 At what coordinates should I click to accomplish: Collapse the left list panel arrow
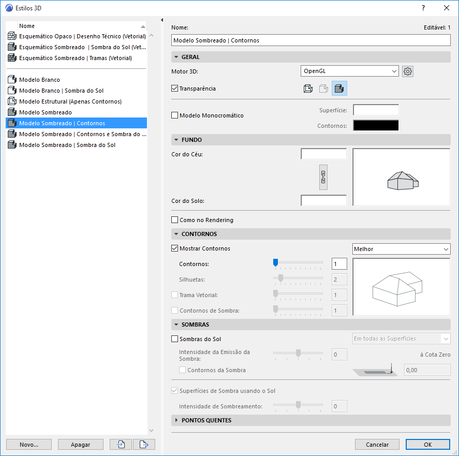(x=162, y=20)
